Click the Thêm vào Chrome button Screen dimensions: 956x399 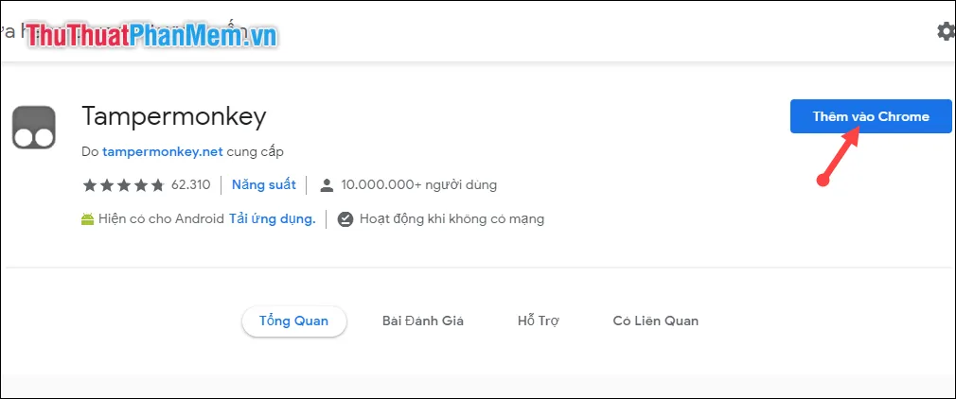(x=871, y=116)
